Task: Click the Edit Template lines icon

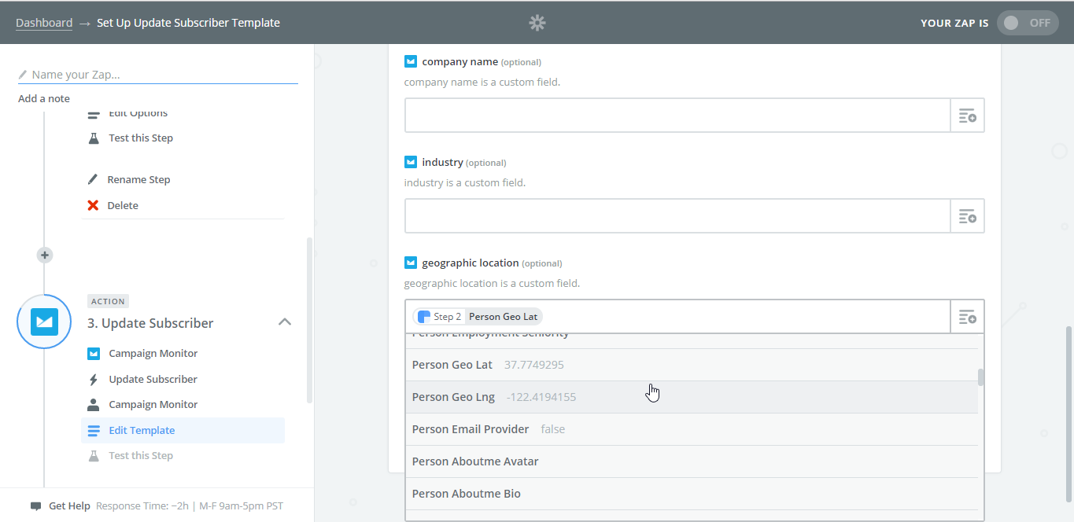Action: (x=94, y=430)
